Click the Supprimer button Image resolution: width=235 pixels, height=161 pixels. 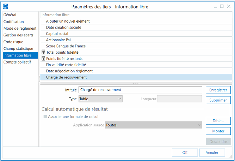218,100
